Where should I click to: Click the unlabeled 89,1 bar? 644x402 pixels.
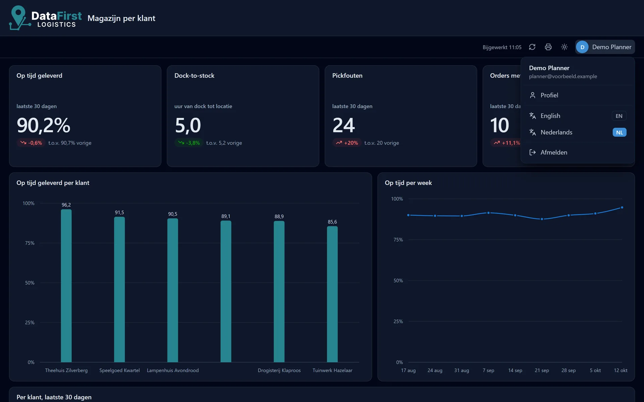coord(226,291)
